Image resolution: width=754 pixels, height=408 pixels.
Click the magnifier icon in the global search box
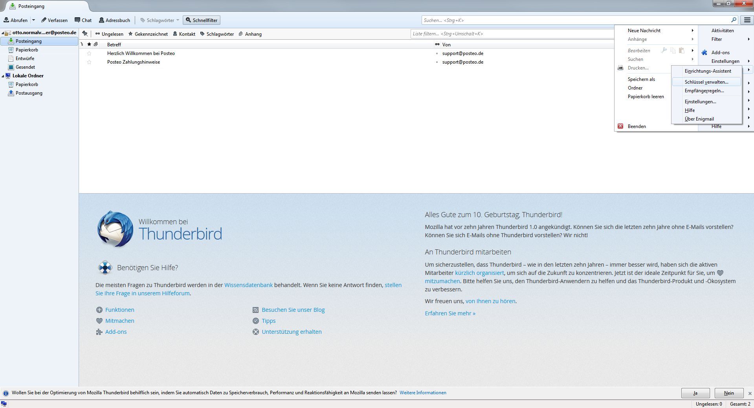click(x=734, y=20)
